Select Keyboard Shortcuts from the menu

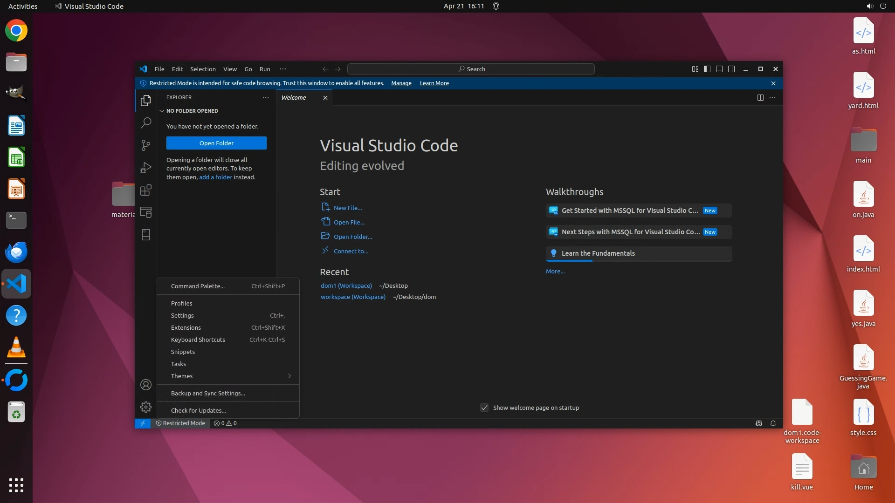coord(198,340)
